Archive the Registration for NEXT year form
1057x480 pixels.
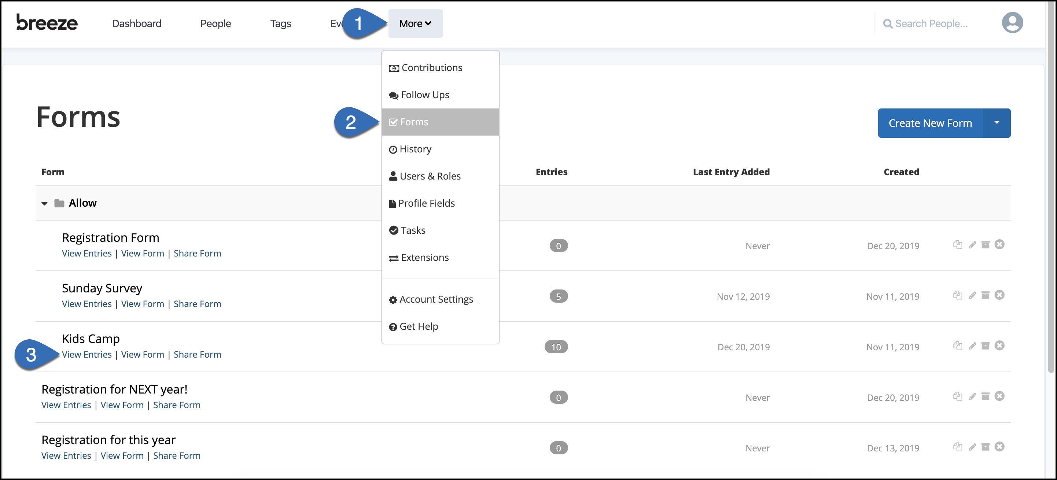(986, 396)
